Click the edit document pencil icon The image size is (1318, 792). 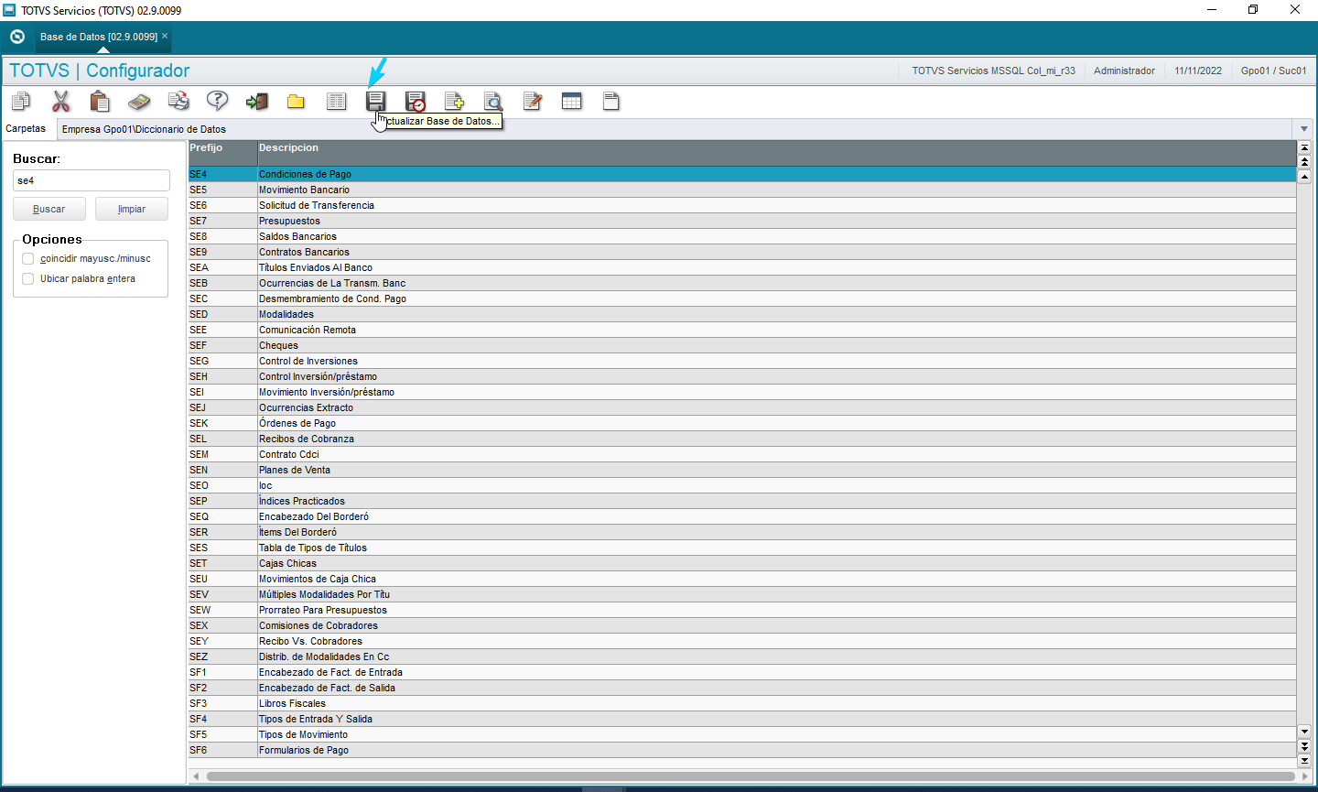[x=533, y=101]
